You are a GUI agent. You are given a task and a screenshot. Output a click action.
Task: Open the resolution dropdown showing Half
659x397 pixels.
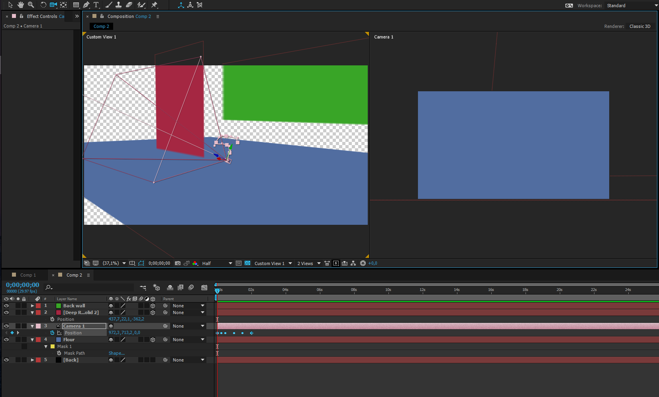pyautogui.click(x=217, y=263)
